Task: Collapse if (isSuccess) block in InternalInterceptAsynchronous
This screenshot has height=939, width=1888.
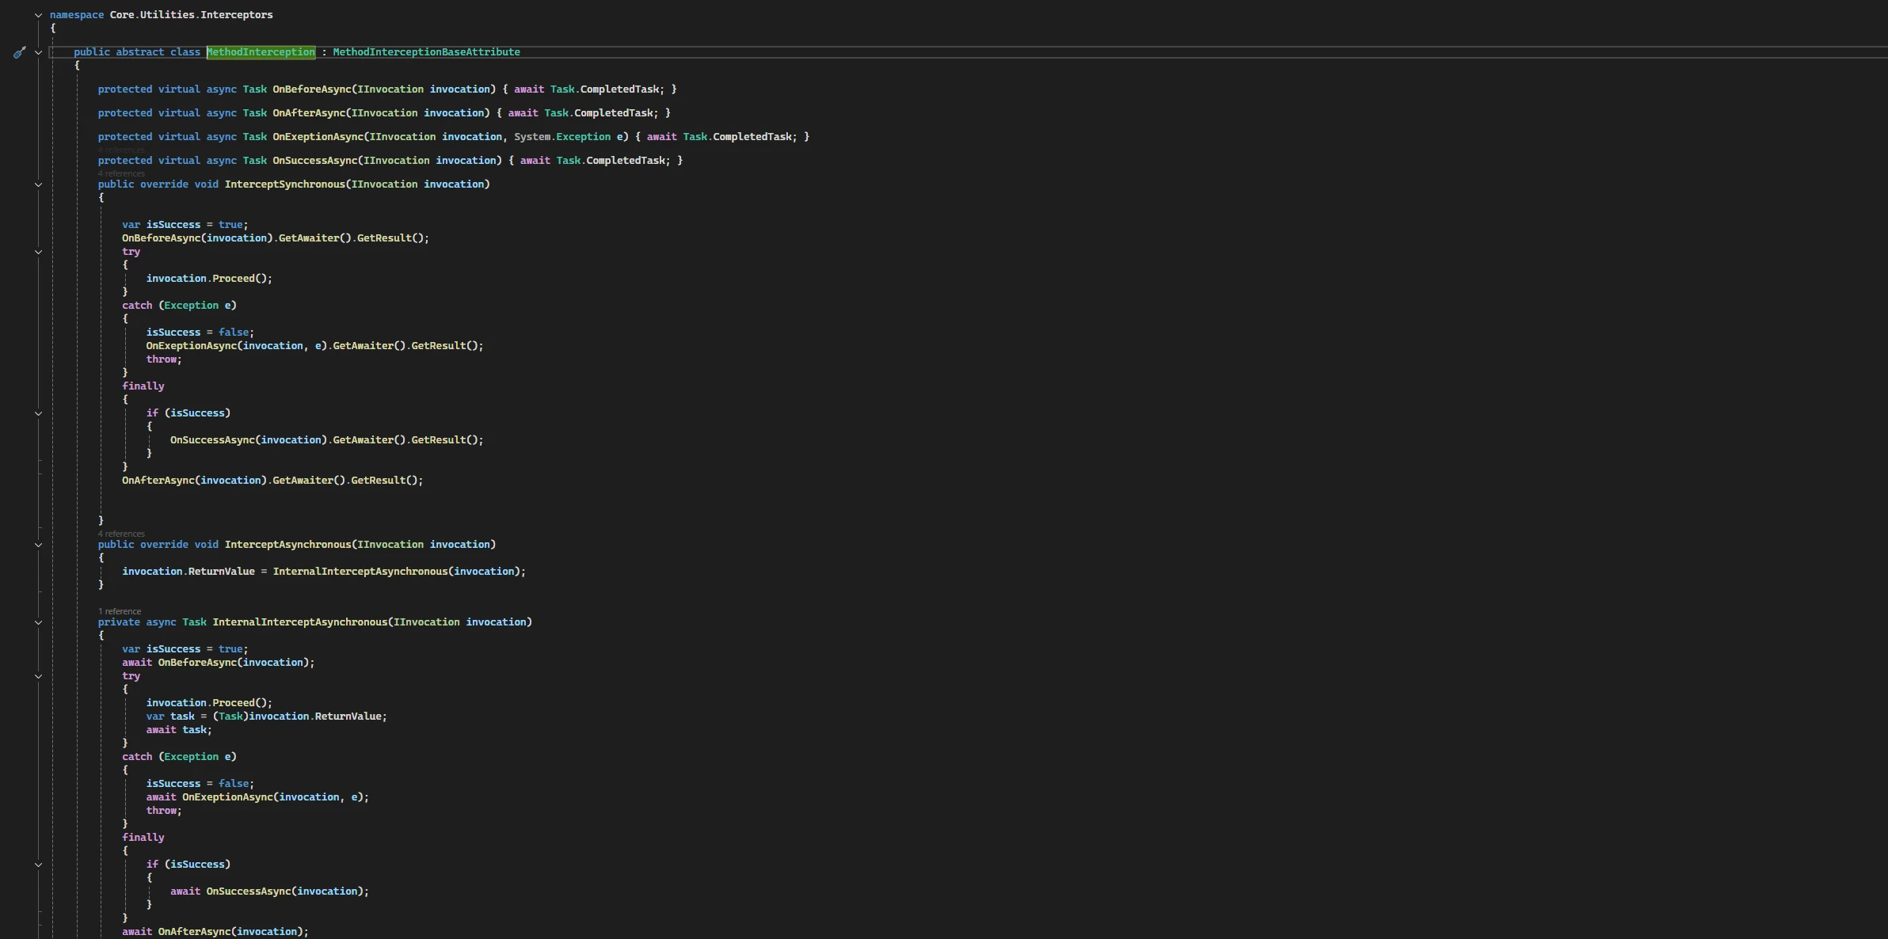Action: coord(38,865)
